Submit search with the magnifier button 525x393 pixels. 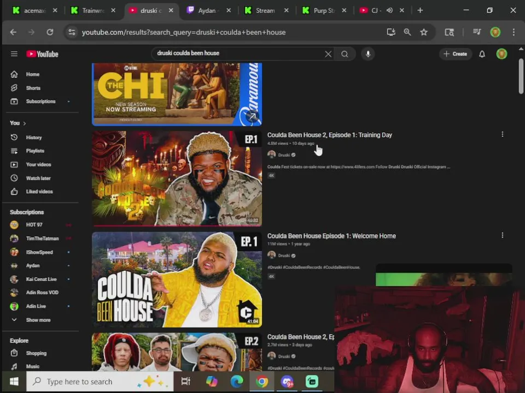[x=345, y=54]
